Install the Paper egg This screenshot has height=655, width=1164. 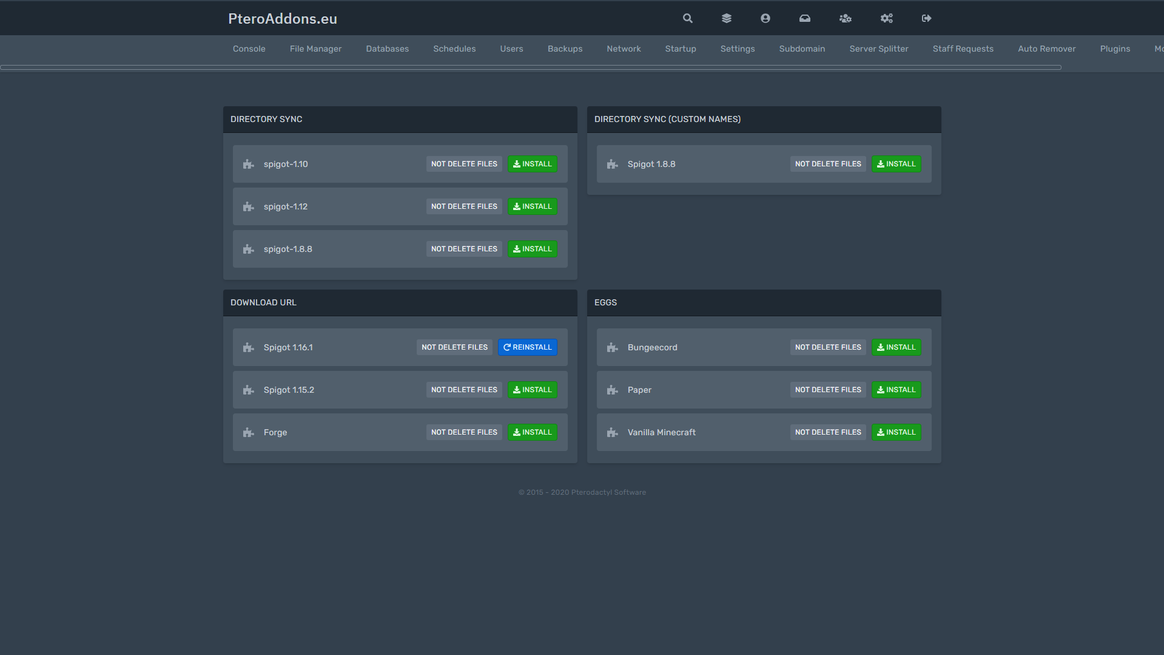896,390
